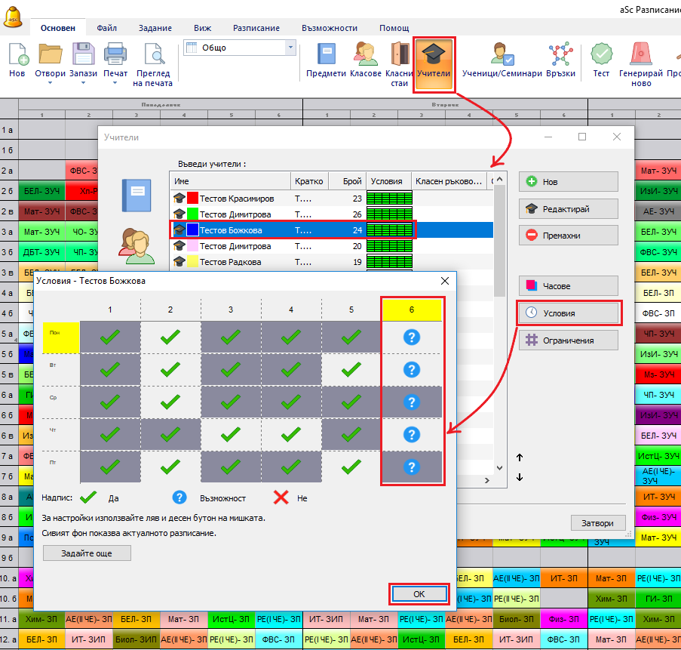Switch to the Разписание ribbon tab
Viewport: 681px width, 650px height.
click(256, 28)
